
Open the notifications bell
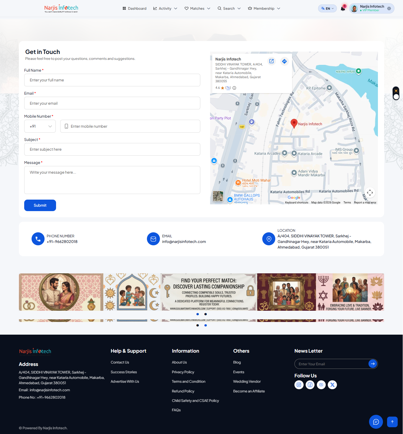(343, 8)
